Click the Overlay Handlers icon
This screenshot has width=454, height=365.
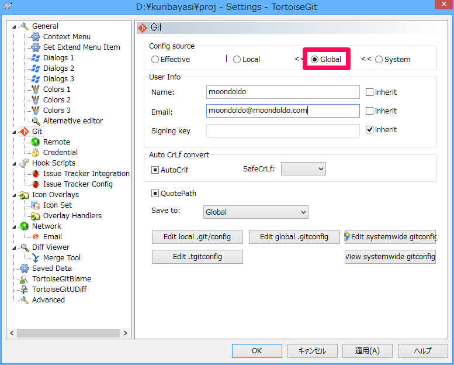pos(36,216)
